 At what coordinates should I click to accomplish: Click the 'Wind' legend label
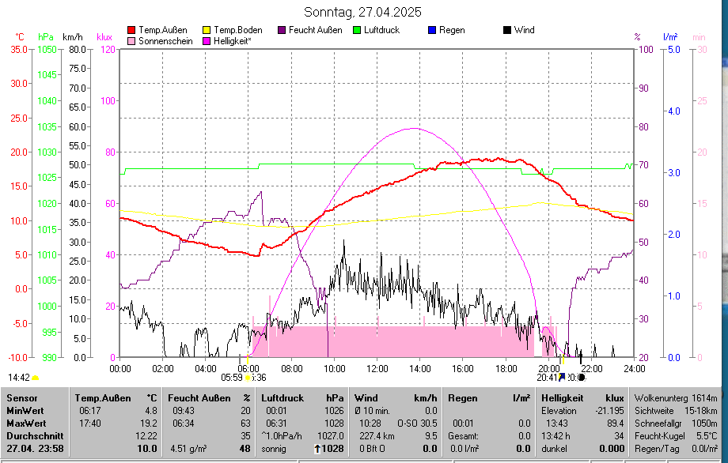pos(524,30)
